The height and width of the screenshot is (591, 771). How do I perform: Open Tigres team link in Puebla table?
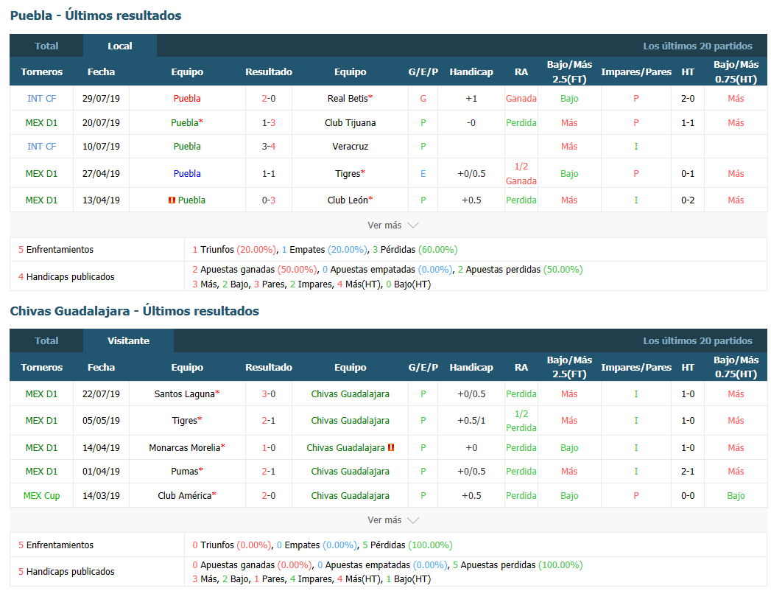point(348,173)
